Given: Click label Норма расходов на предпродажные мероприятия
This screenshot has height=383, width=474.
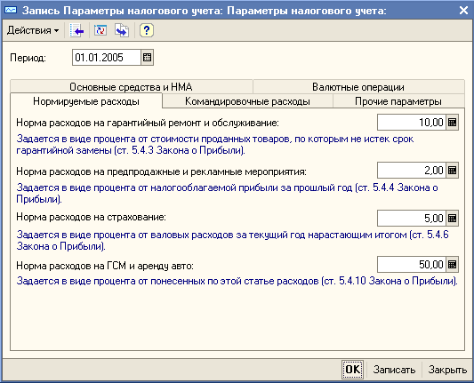Looking at the screenshot, I should coord(161,172).
